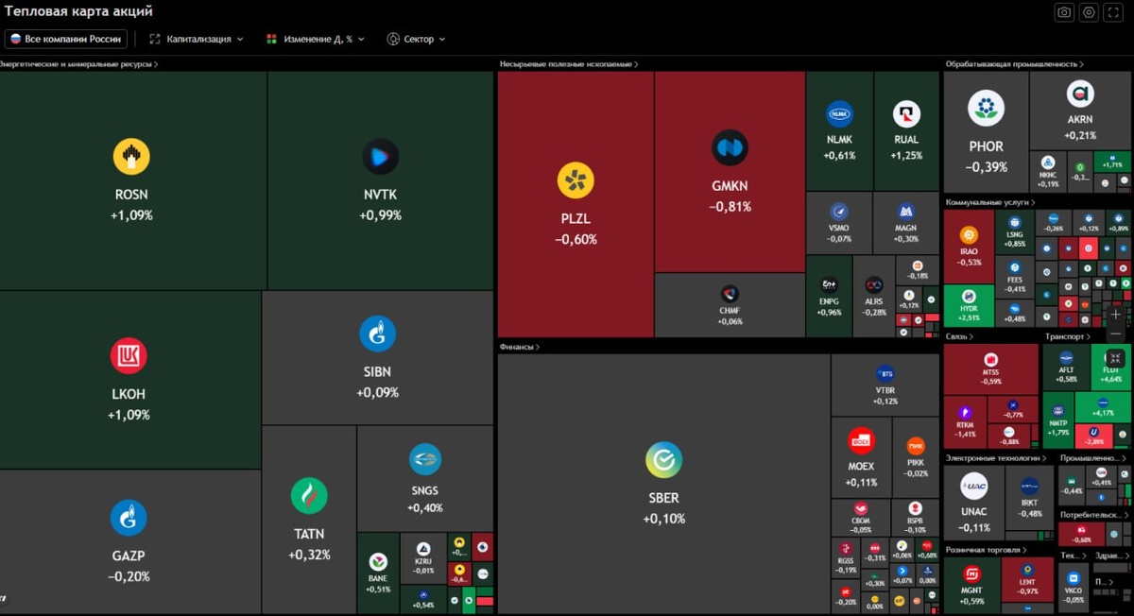Open the 'Все компании России' source selector
Viewport: 1134px width, 616px height.
pos(66,39)
